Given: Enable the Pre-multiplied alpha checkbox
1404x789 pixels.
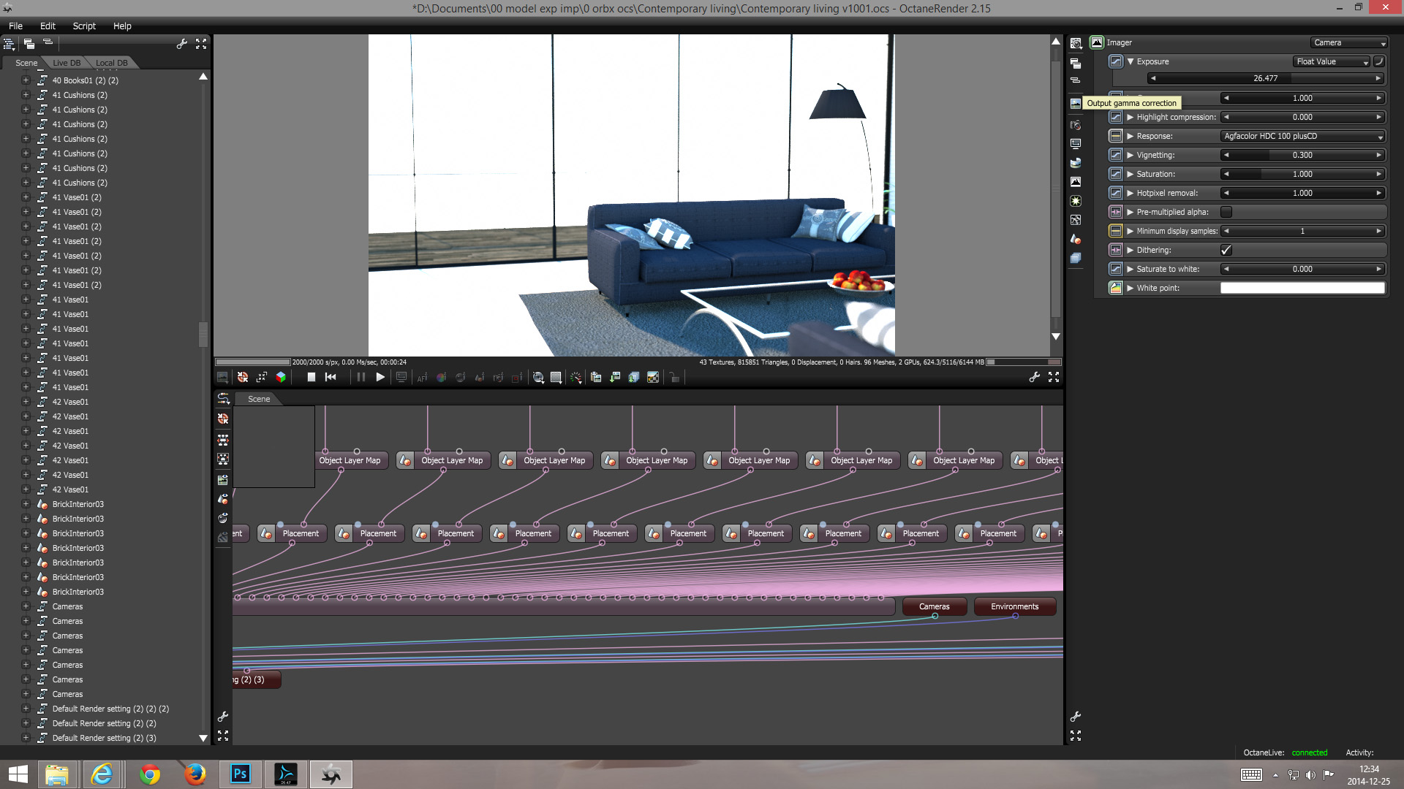Looking at the screenshot, I should tap(1226, 212).
